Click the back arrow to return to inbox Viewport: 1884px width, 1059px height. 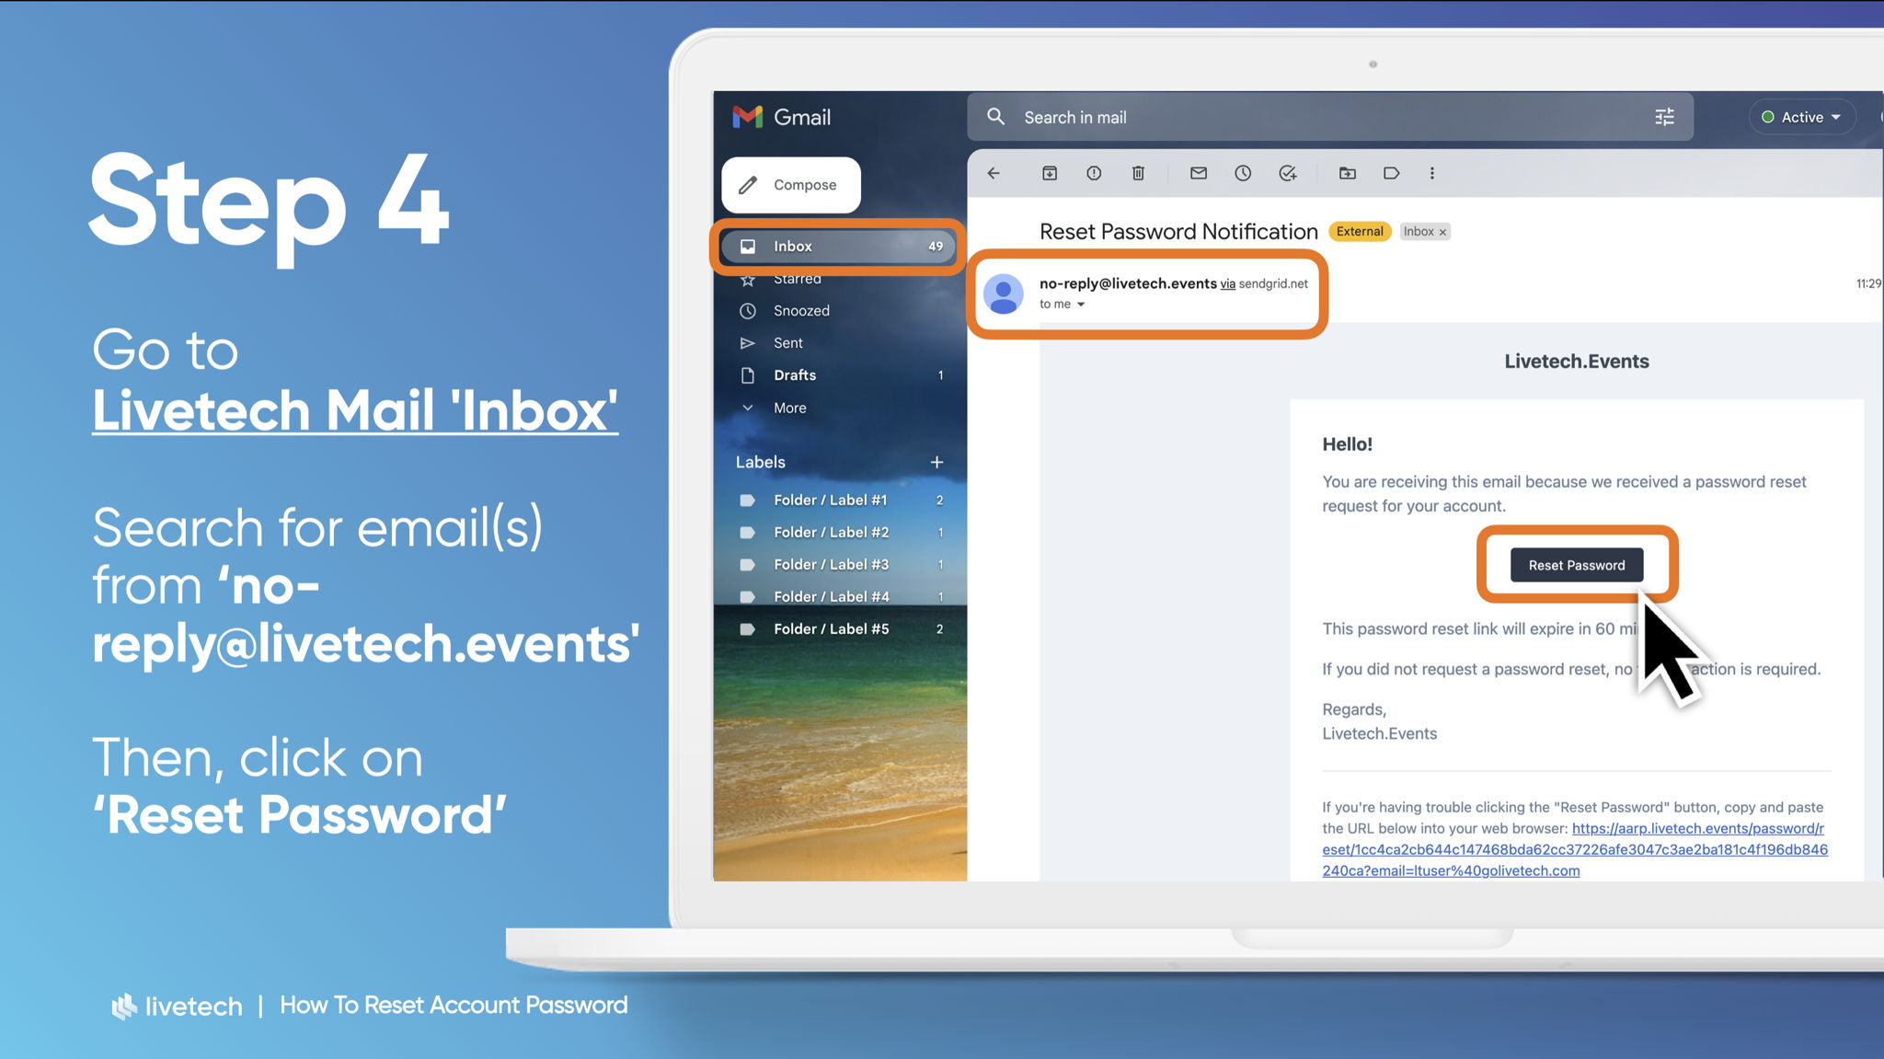994,173
